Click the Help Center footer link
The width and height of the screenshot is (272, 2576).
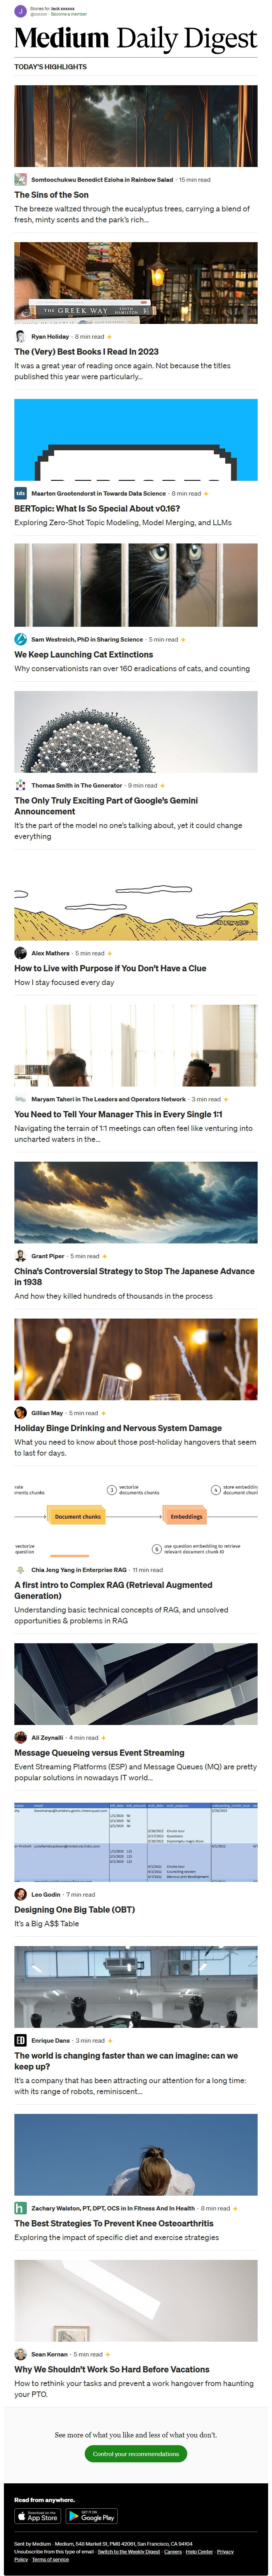tap(199, 2552)
